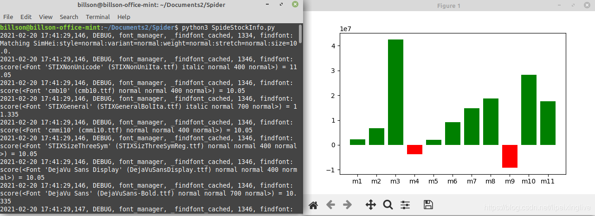Screen dimensions: 595x216
Task: Click the green m8 bar
Action: point(491,122)
